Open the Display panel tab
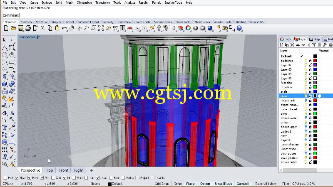The image size is (333, 187). click(x=315, y=39)
